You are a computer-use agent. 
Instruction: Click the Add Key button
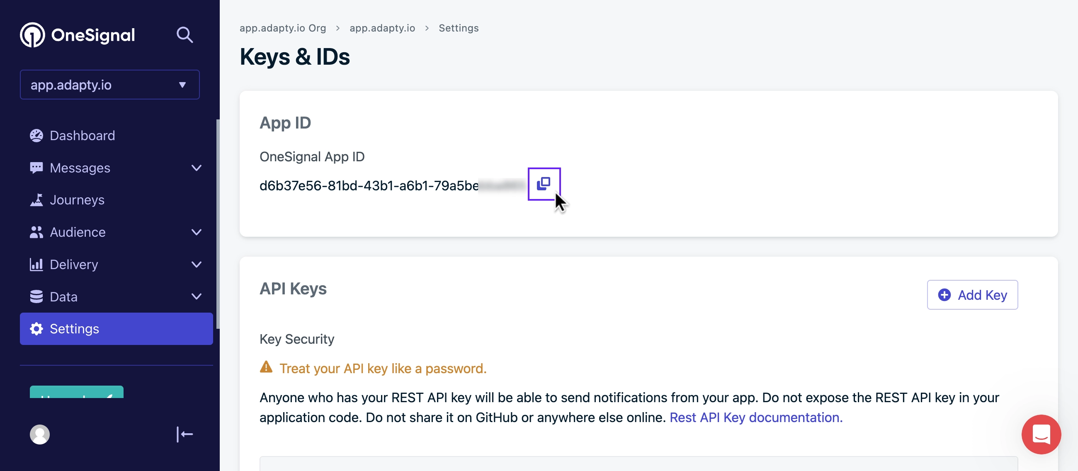972,295
